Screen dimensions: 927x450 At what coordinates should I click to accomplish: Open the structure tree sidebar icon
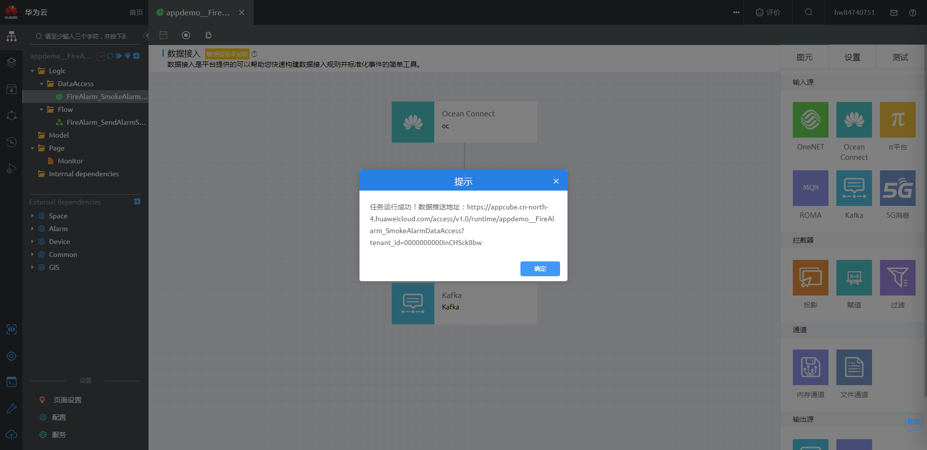pos(11,37)
